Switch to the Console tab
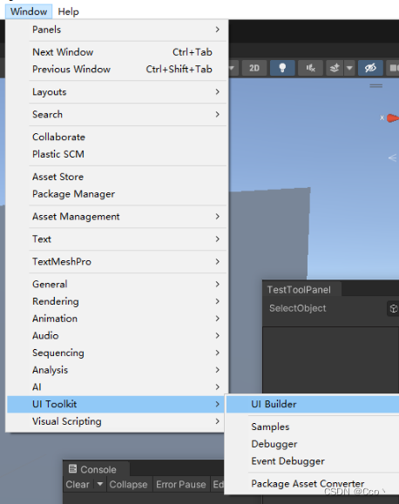The height and width of the screenshot is (504, 399). click(97, 469)
